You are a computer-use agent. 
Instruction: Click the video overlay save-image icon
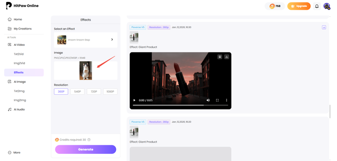point(220,57)
